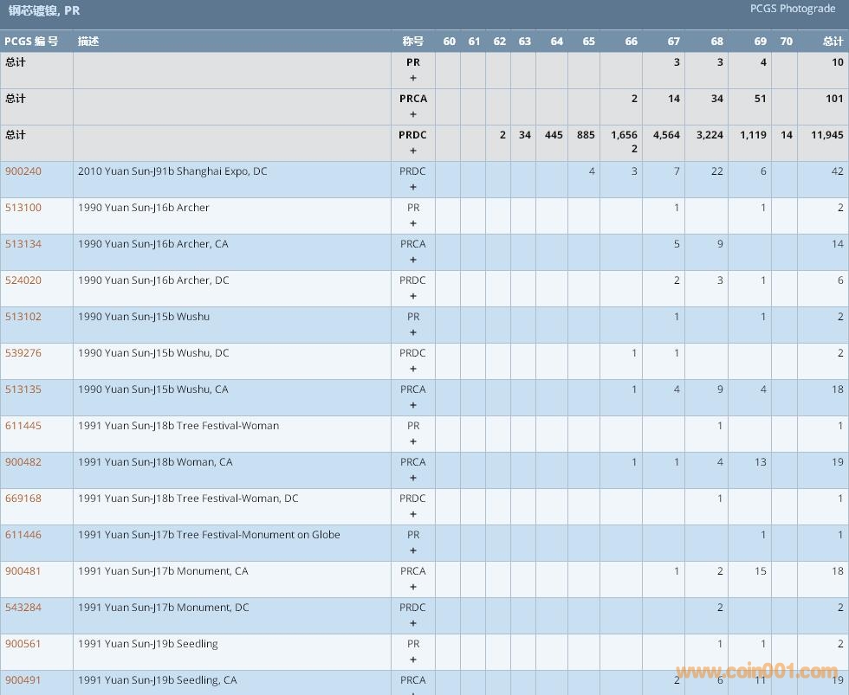Open PCGS number 900481 Monument link
Image resolution: width=849 pixels, height=695 pixels.
tap(23, 571)
